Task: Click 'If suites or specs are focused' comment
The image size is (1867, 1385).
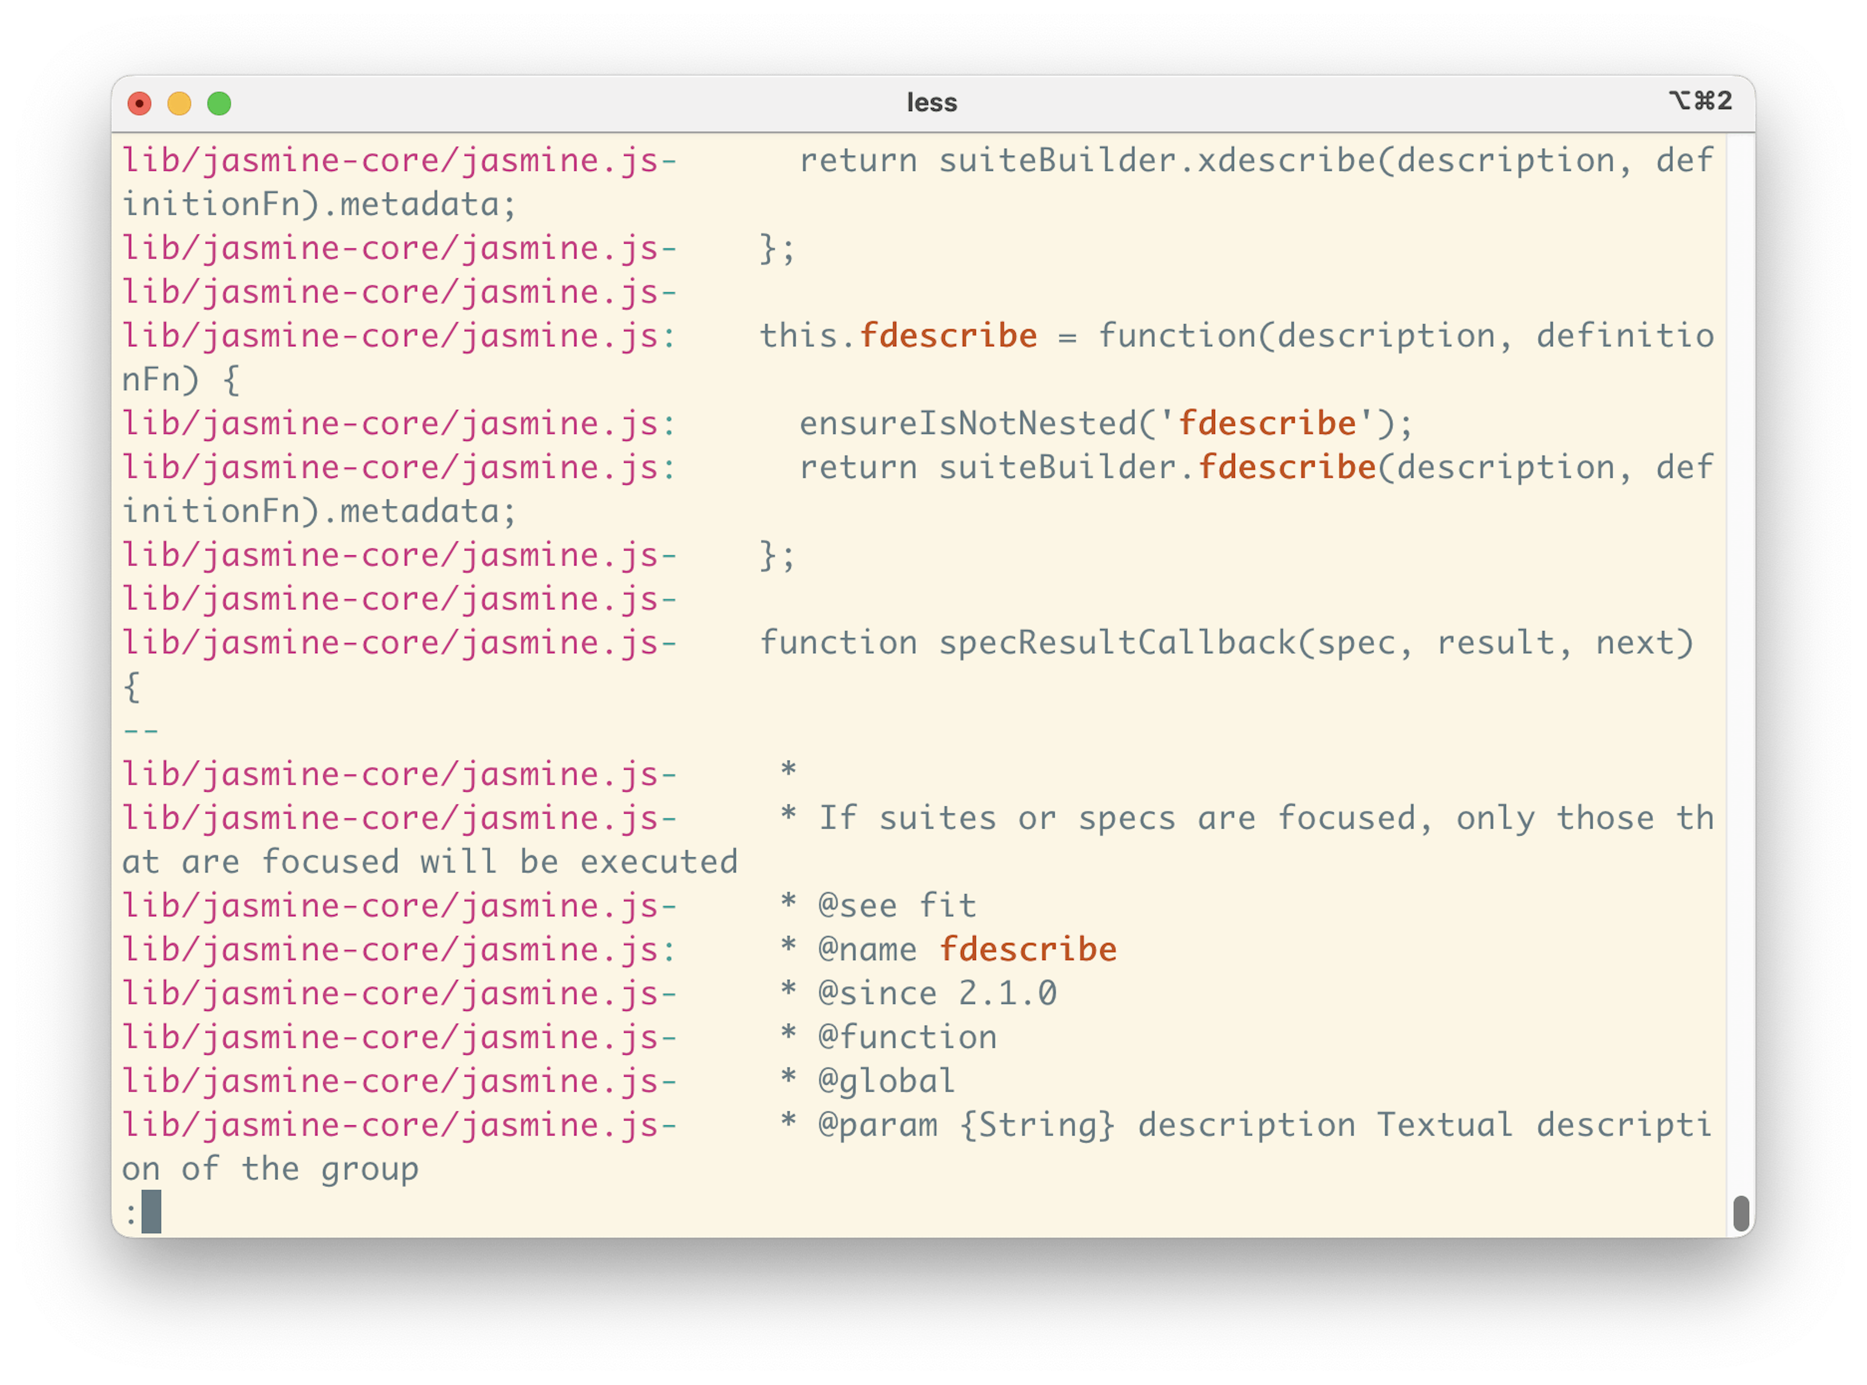Action: click(1117, 818)
